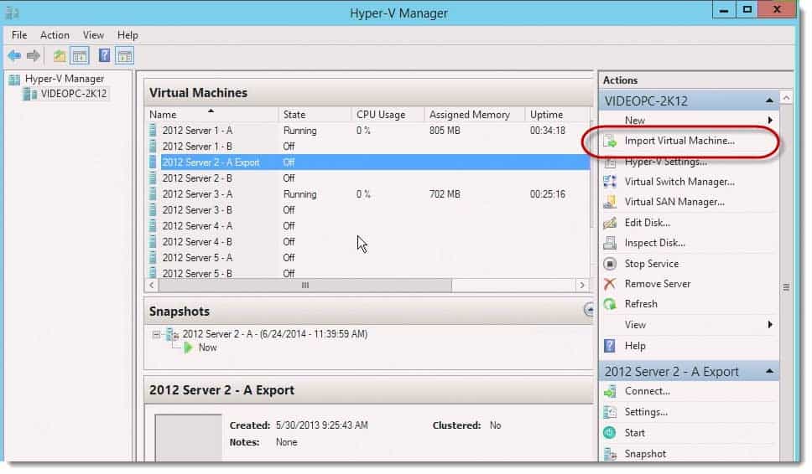812x474 pixels.
Task: Click the Up one level folder icon
Action: click(60, 56)
